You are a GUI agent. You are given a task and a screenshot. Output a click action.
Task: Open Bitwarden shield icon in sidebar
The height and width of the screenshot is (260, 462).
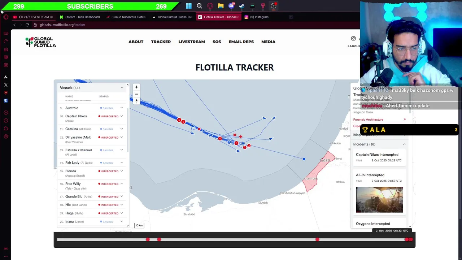tap(6, 101)
